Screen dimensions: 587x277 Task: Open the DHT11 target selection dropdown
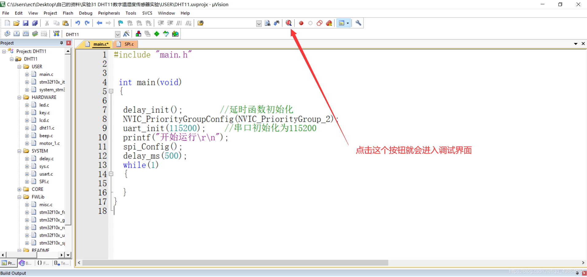pos(118,34)
